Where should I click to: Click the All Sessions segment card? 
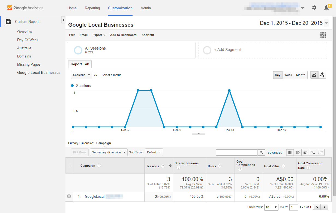coord(131,50)
